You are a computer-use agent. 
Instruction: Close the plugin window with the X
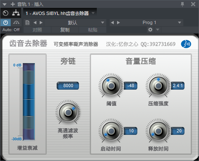(x=193, y=4)
